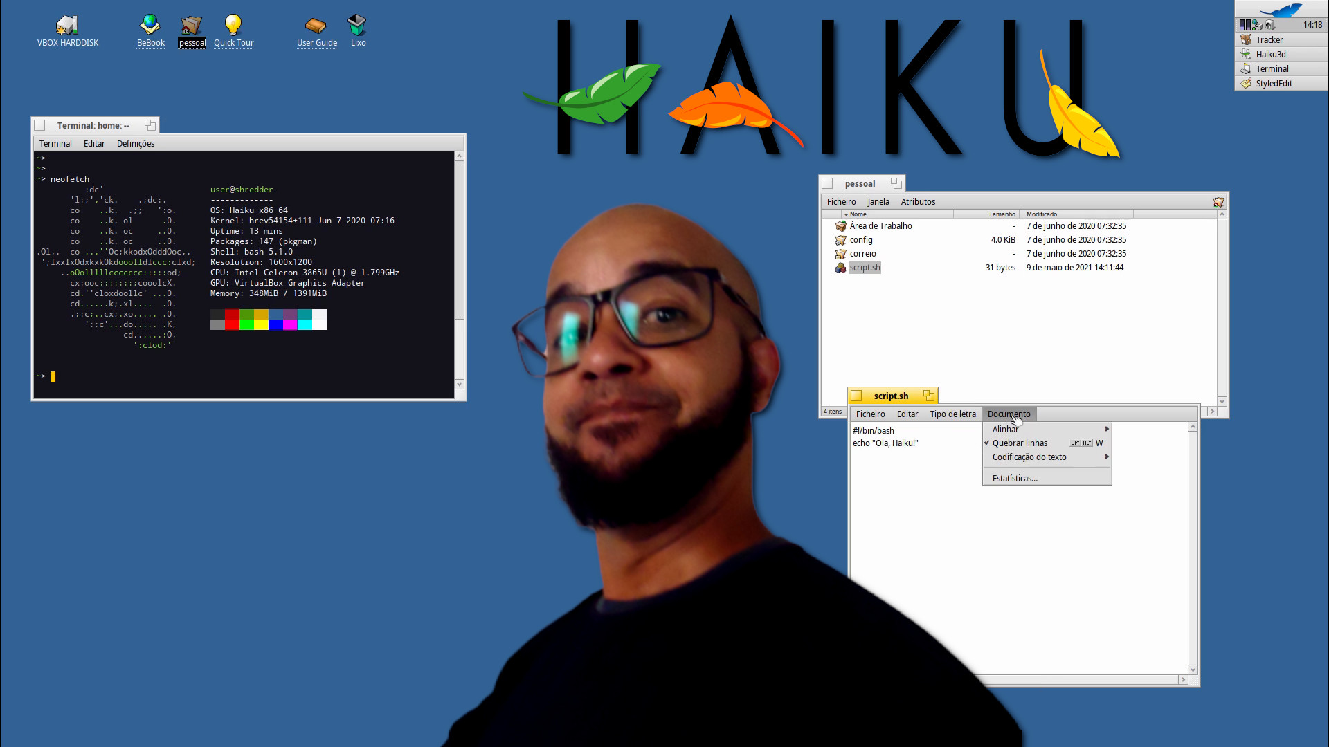1329x747 pixels.
Task: Click 'Estatísticas...' menu item
Action: pyautogui.click(x=1014, y=478)
